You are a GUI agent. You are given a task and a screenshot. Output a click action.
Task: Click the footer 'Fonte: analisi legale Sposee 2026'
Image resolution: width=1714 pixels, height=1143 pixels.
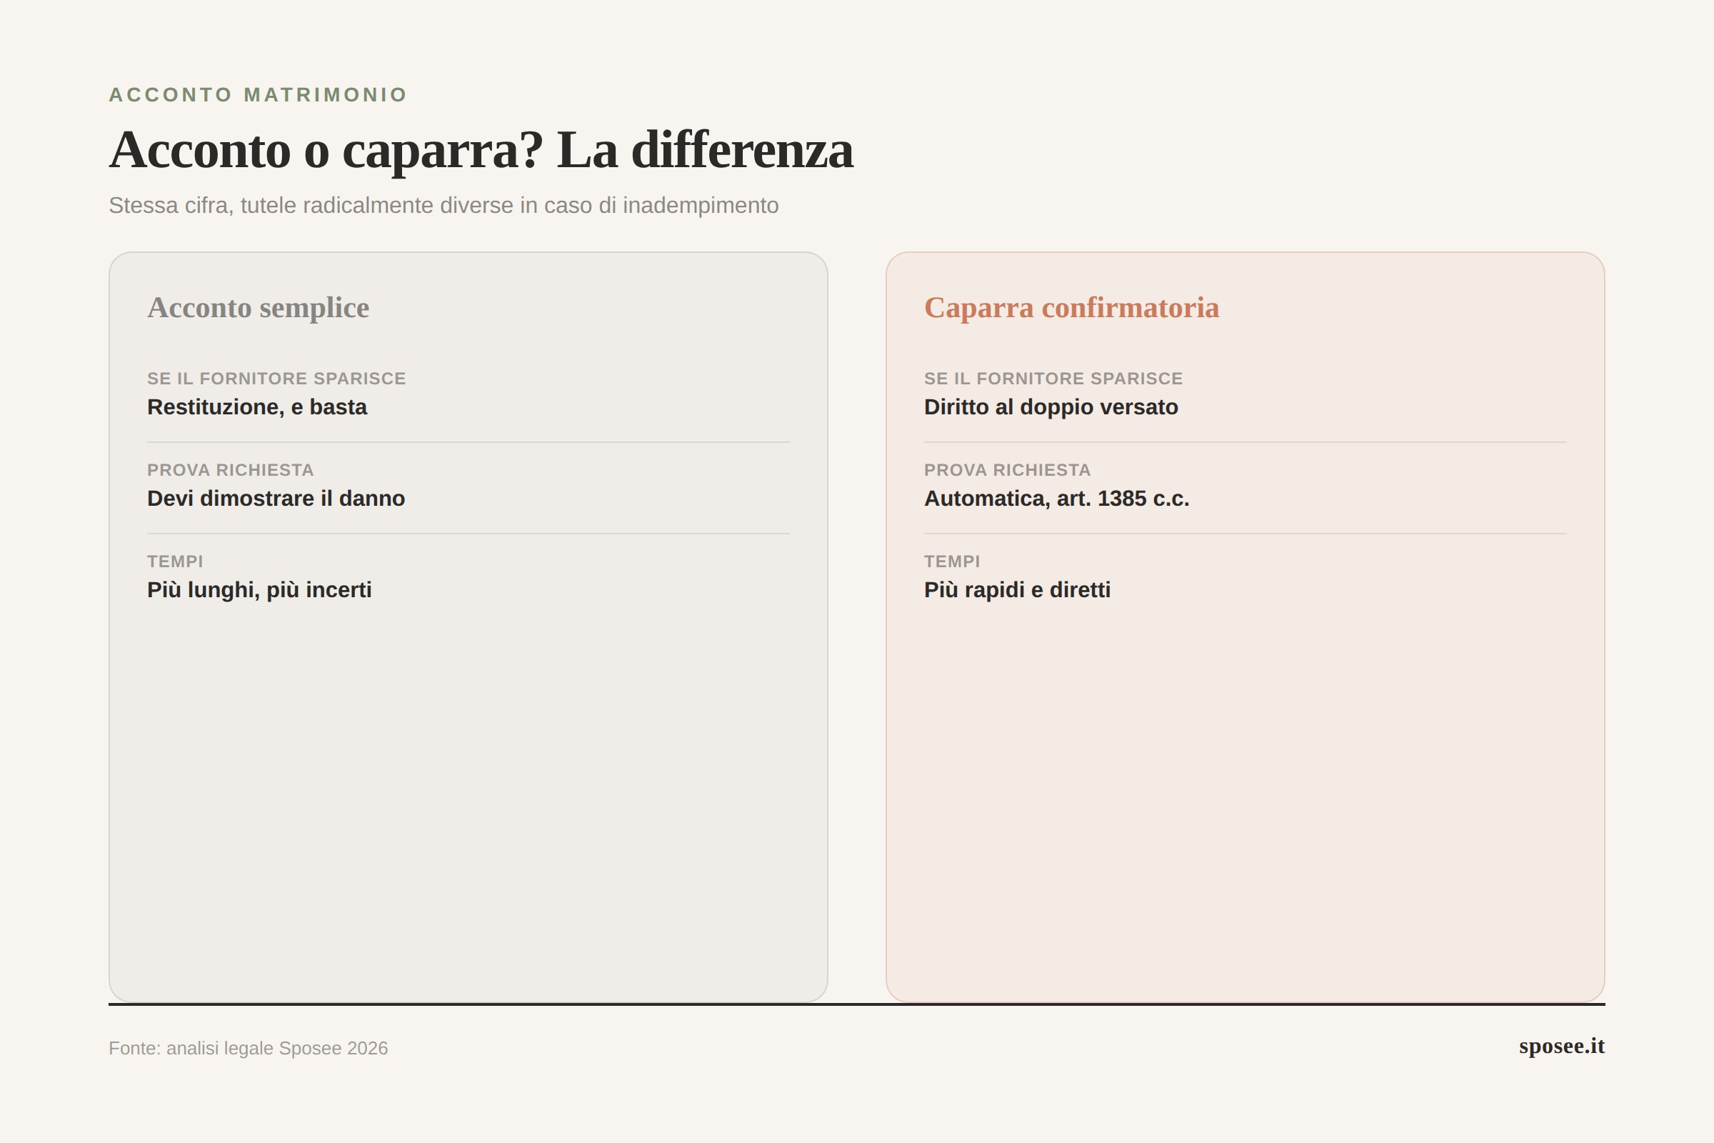[x=249, y=1048]
